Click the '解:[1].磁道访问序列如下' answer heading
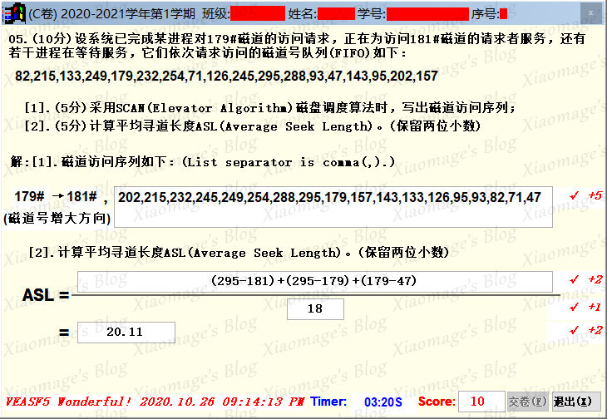Screen dimensions: 607x419 93,162
